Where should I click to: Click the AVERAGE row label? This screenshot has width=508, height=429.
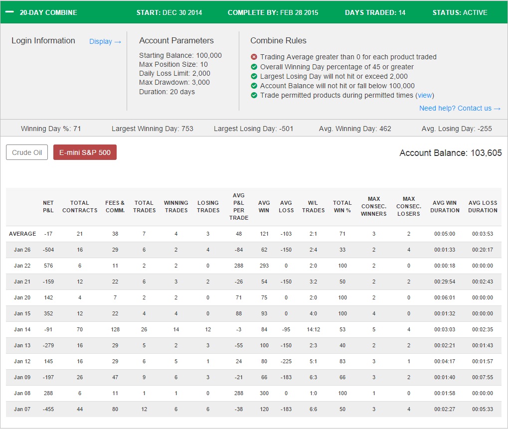coord(22,234)
